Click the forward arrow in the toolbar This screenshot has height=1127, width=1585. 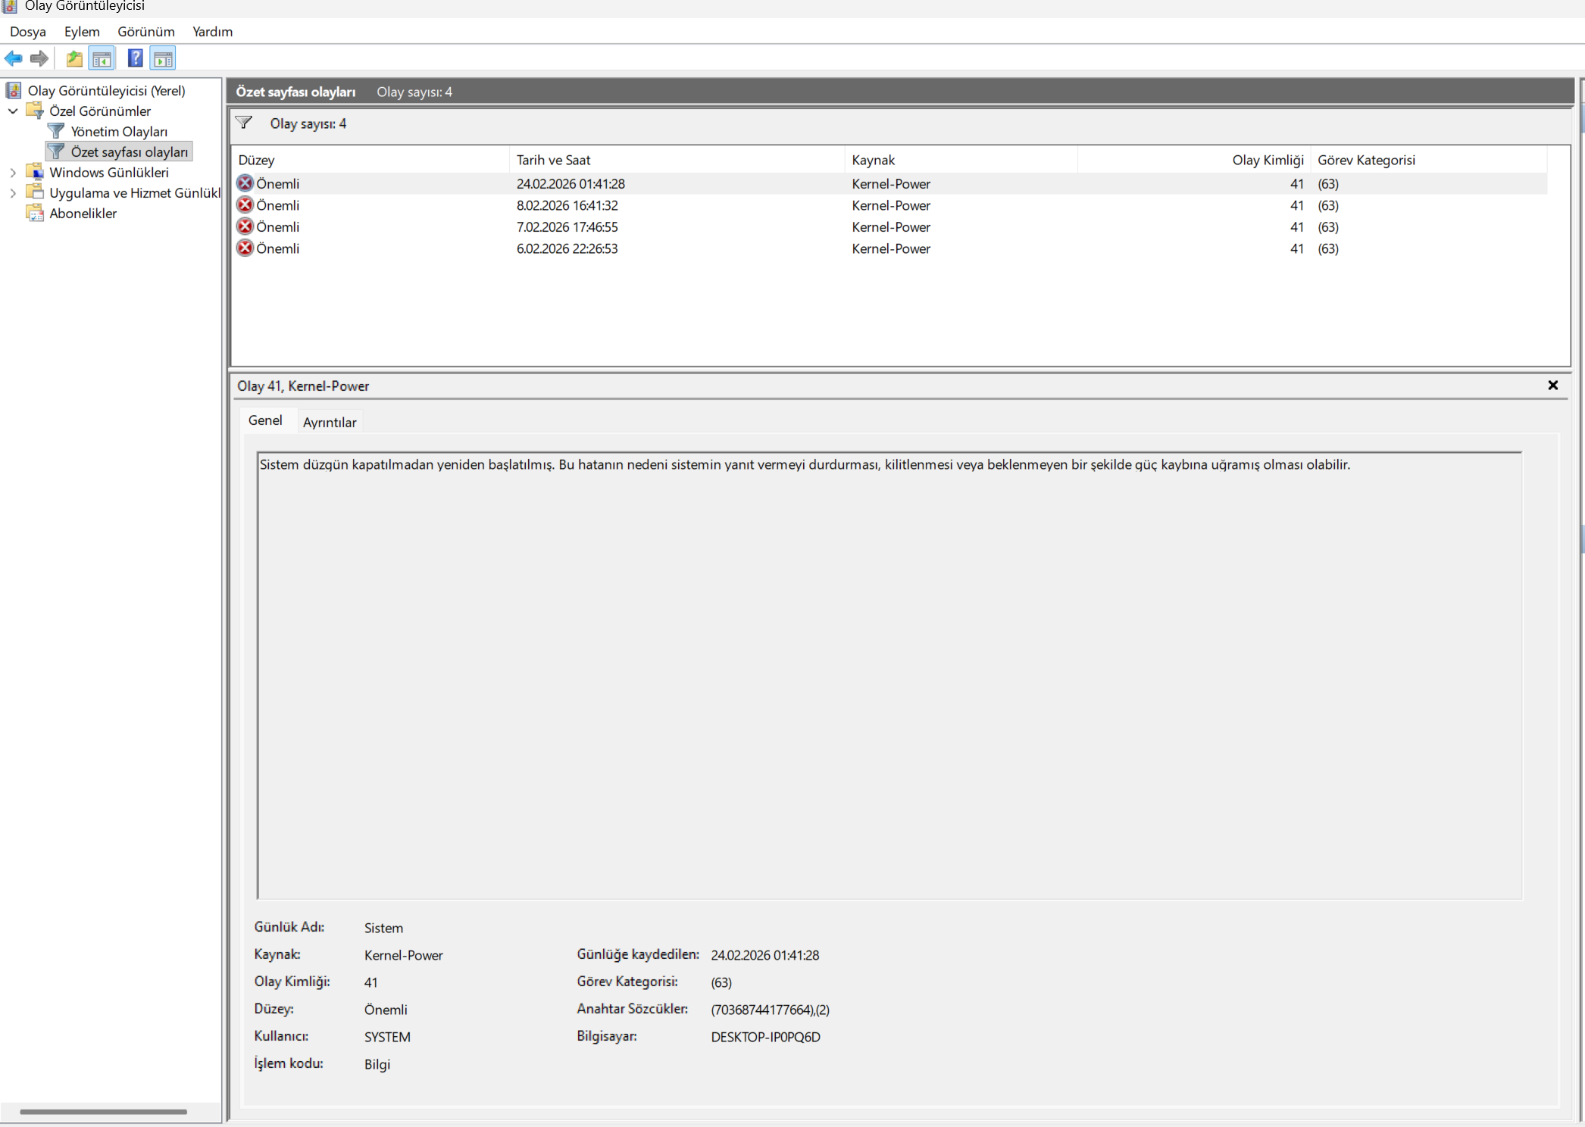pos(39,58)
